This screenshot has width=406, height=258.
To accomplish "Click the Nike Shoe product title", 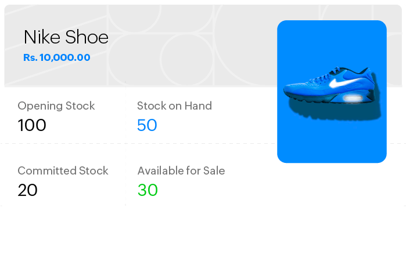I will [x=66, y=38].
